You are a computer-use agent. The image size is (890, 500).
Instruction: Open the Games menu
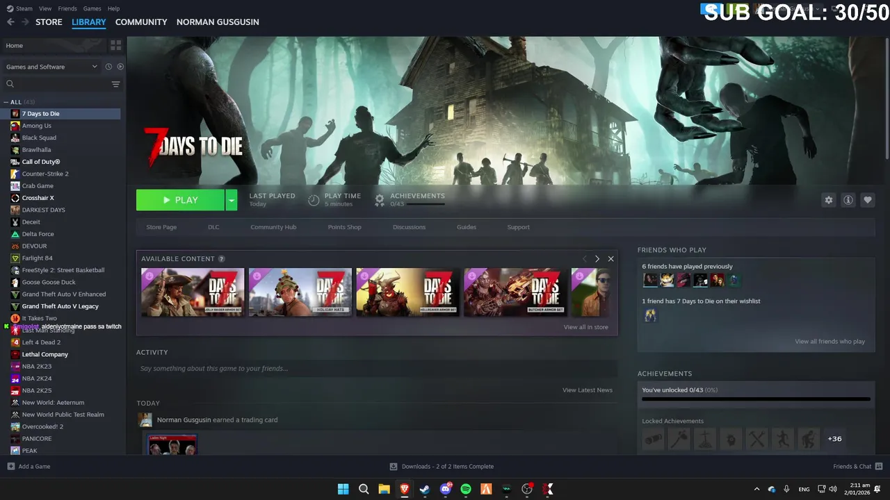click(x=92, y=8)
